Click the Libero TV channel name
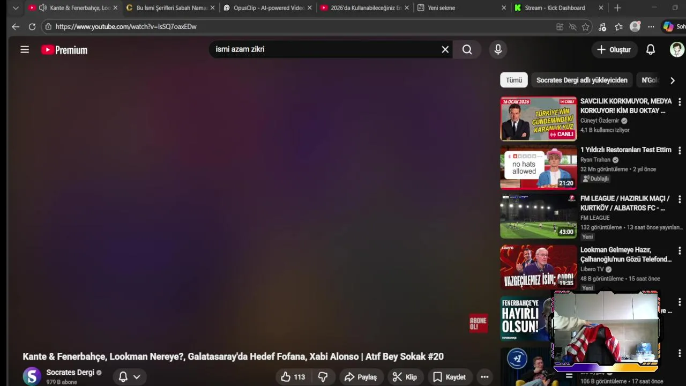The height and width of the screenshot is (386, 686). [592, 269]
